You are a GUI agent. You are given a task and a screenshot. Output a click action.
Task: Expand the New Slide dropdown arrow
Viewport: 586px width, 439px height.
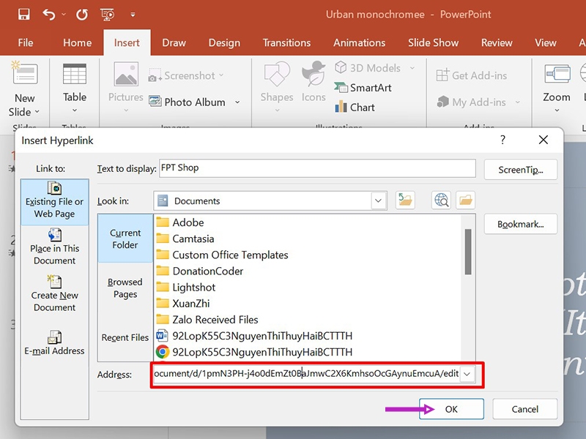pyautogui.click(x=37, y=112)
